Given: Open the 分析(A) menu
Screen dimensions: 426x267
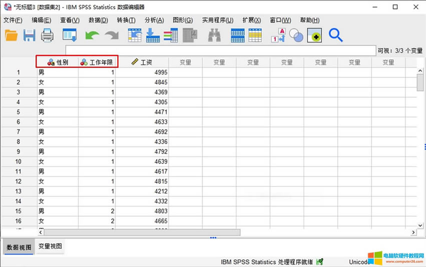Looking at the screenshot, I should coord(154,20).
